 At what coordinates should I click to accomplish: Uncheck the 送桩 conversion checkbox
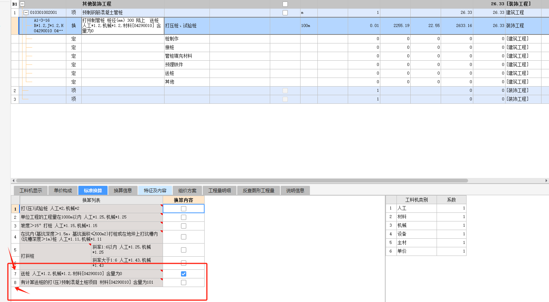[x=184, y=274]
